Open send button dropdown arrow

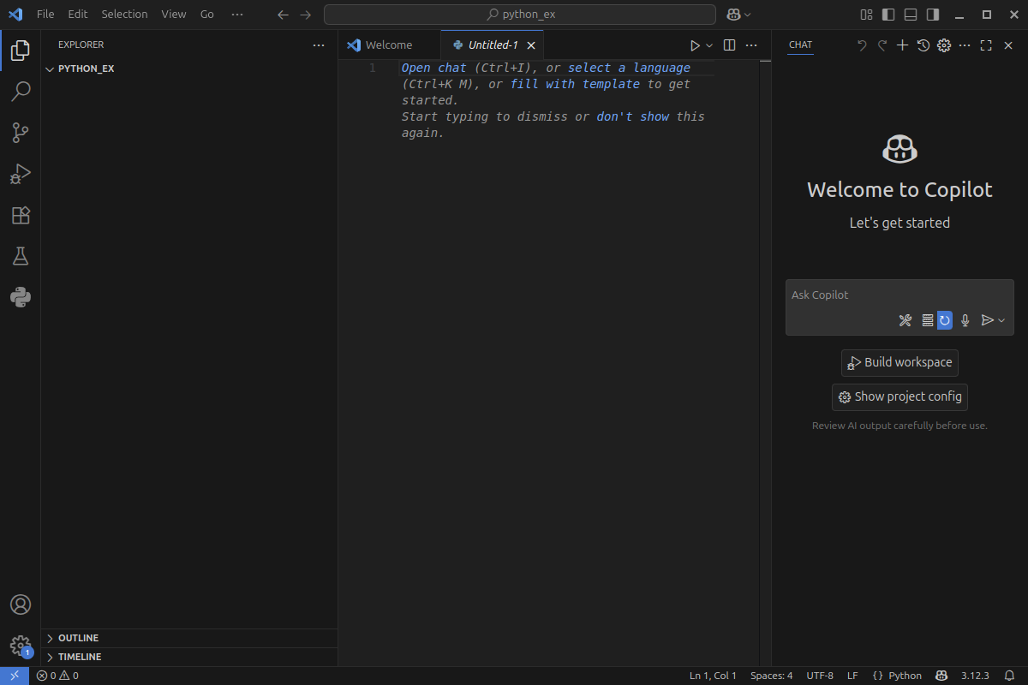pyautogui.click(x=1001, y=320)
